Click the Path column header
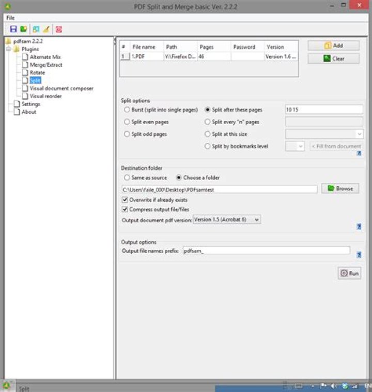 (180, 47)
